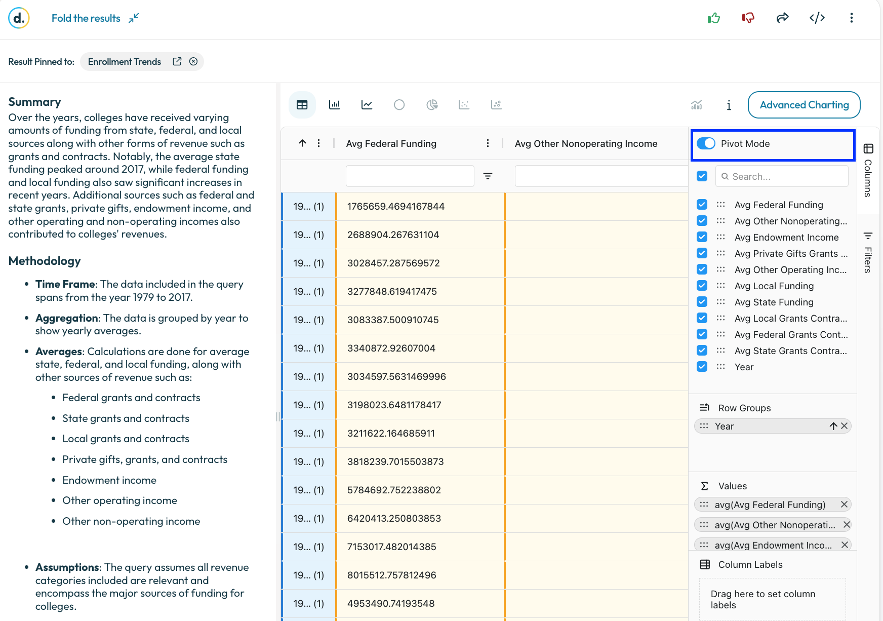Switch to line chart view
Image resolution: width=883 pixels, height=621 pixels.
point(367,105)
